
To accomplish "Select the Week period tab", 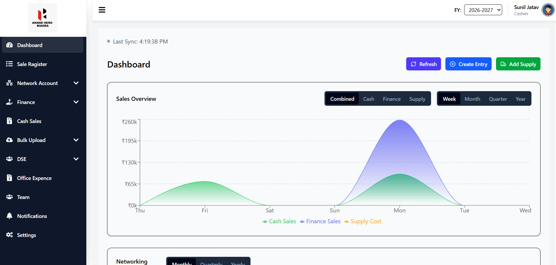I will tap(449, 99).
